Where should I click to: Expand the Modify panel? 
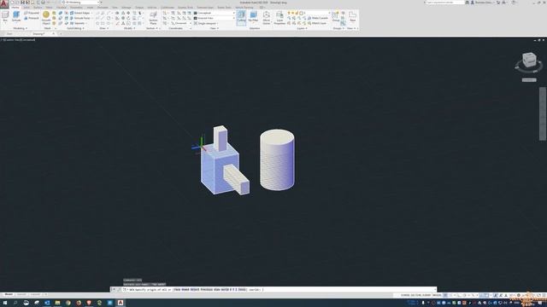click(x=129, y=28)
